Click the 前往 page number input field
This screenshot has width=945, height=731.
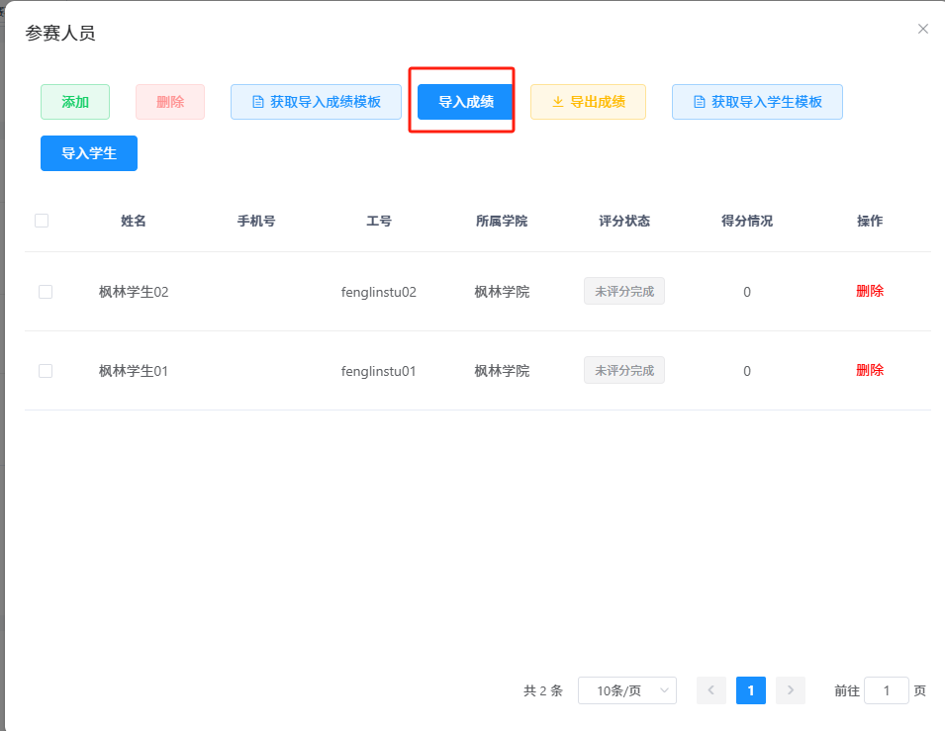click(886, 690)
